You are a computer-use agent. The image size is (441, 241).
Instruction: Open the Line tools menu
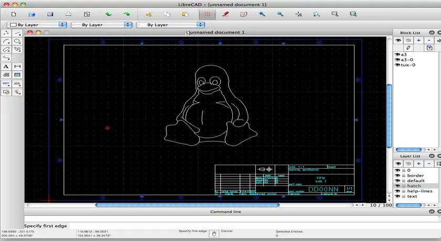pyautogui.click(x=17, y=33)
